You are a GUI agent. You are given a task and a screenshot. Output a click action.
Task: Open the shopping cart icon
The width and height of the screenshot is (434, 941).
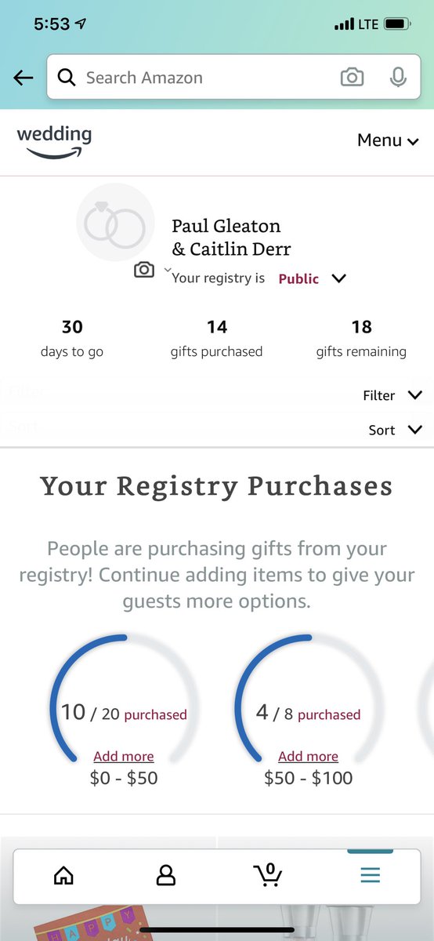point(268,874)
